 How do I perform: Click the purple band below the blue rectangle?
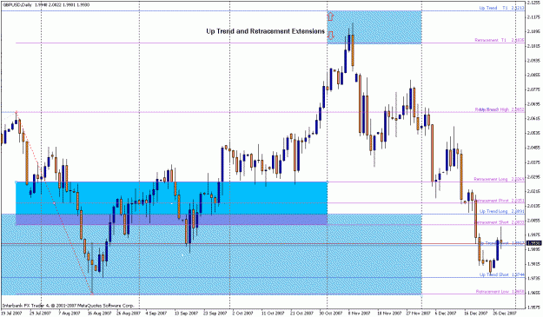(x=171, y=220)
